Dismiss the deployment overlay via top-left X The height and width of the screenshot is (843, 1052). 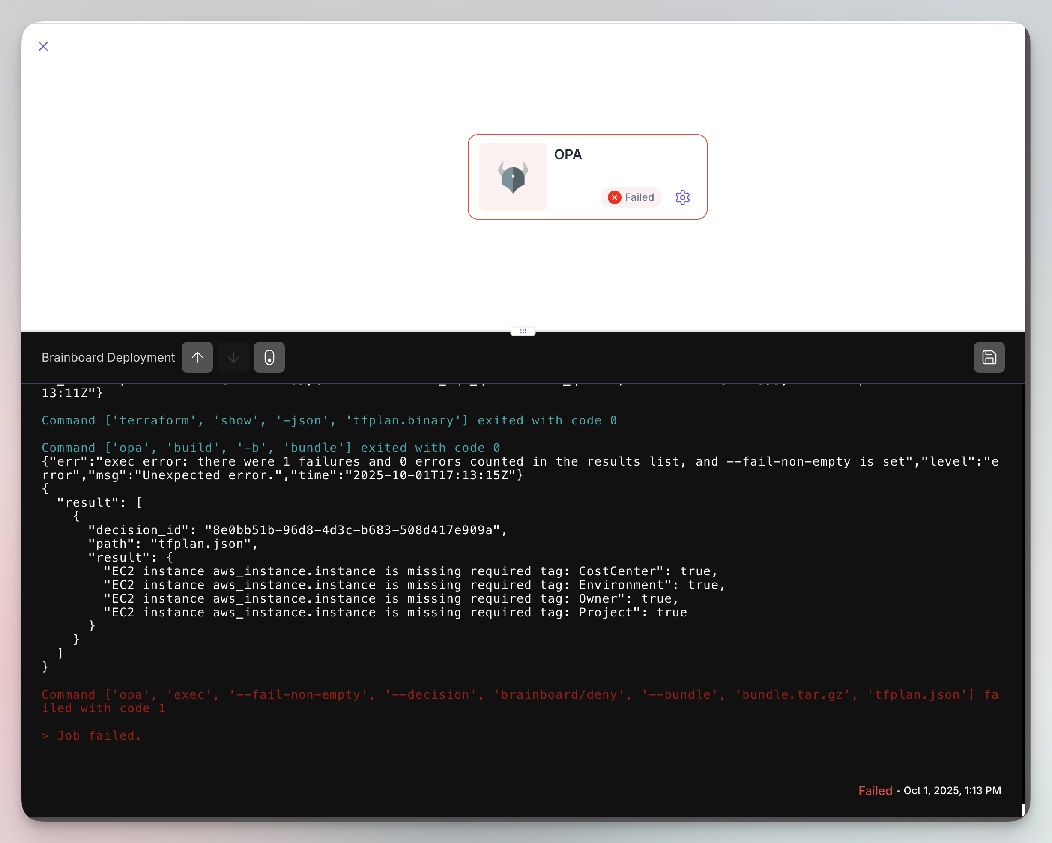point(43,46)
